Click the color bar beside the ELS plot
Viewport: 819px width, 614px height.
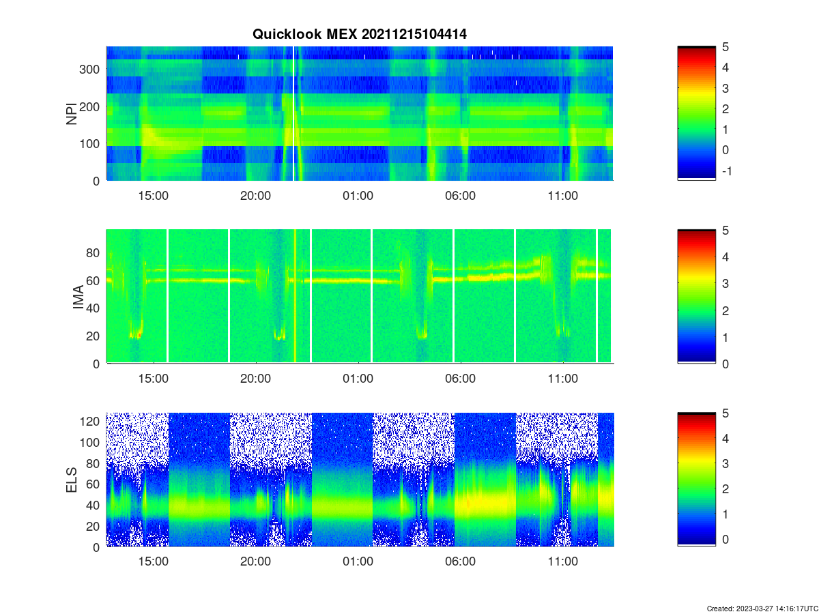click(x=696, y=480)
